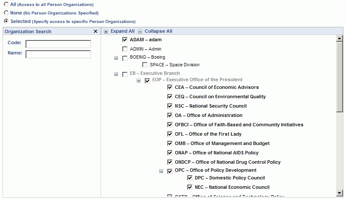Image resolution: width=346 pixels, height=199 pixels.
Task: Click the Expand All link
Action: [122, 31]
